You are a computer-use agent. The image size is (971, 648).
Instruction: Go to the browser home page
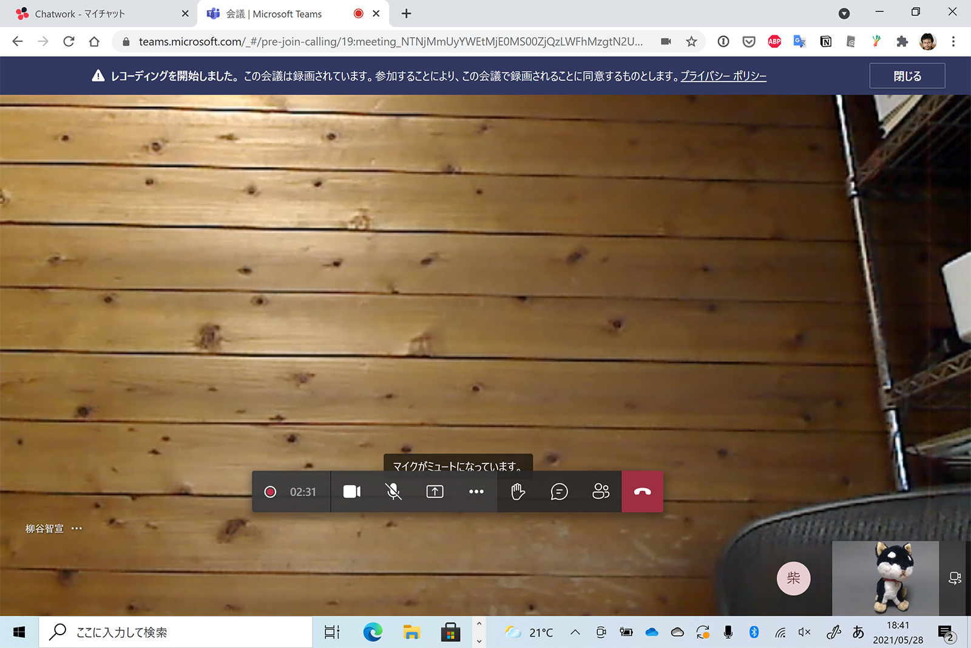(x=94, y=41)
